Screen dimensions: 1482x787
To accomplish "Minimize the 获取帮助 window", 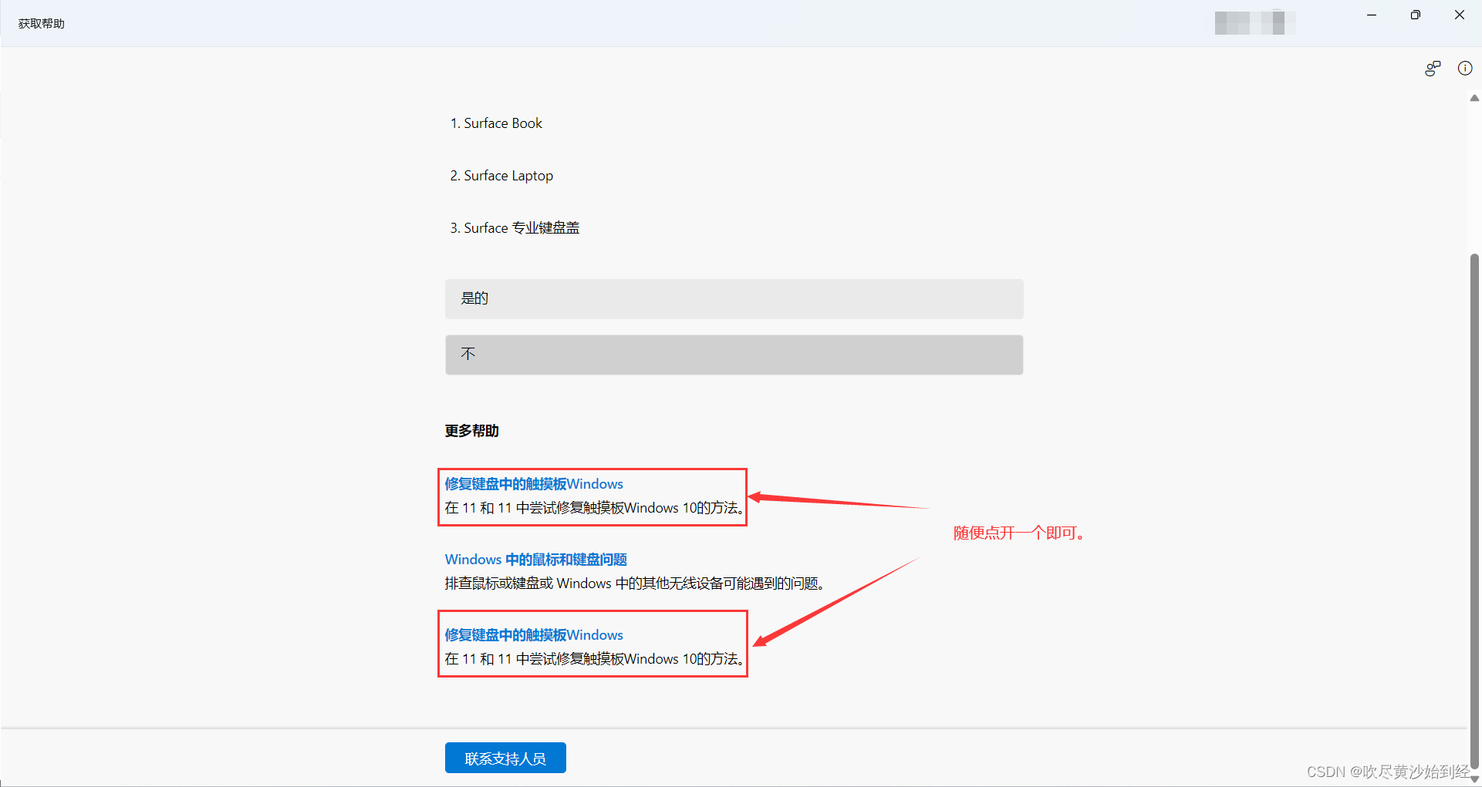I will point(1372,15).
